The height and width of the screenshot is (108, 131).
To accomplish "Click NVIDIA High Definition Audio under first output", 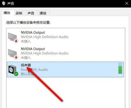I will point(45,37).
